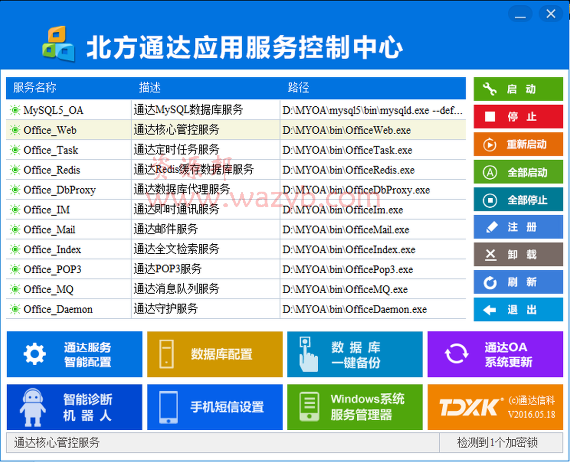
Task: Click the status icon beside Office_Redis
Action: pos(15,170)
